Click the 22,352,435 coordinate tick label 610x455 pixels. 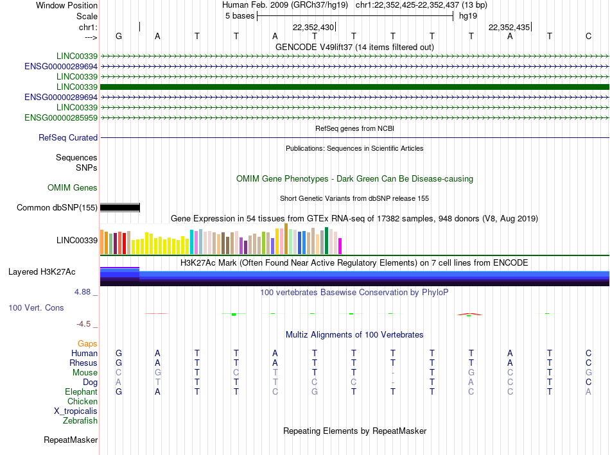click(x=509, y=27)
